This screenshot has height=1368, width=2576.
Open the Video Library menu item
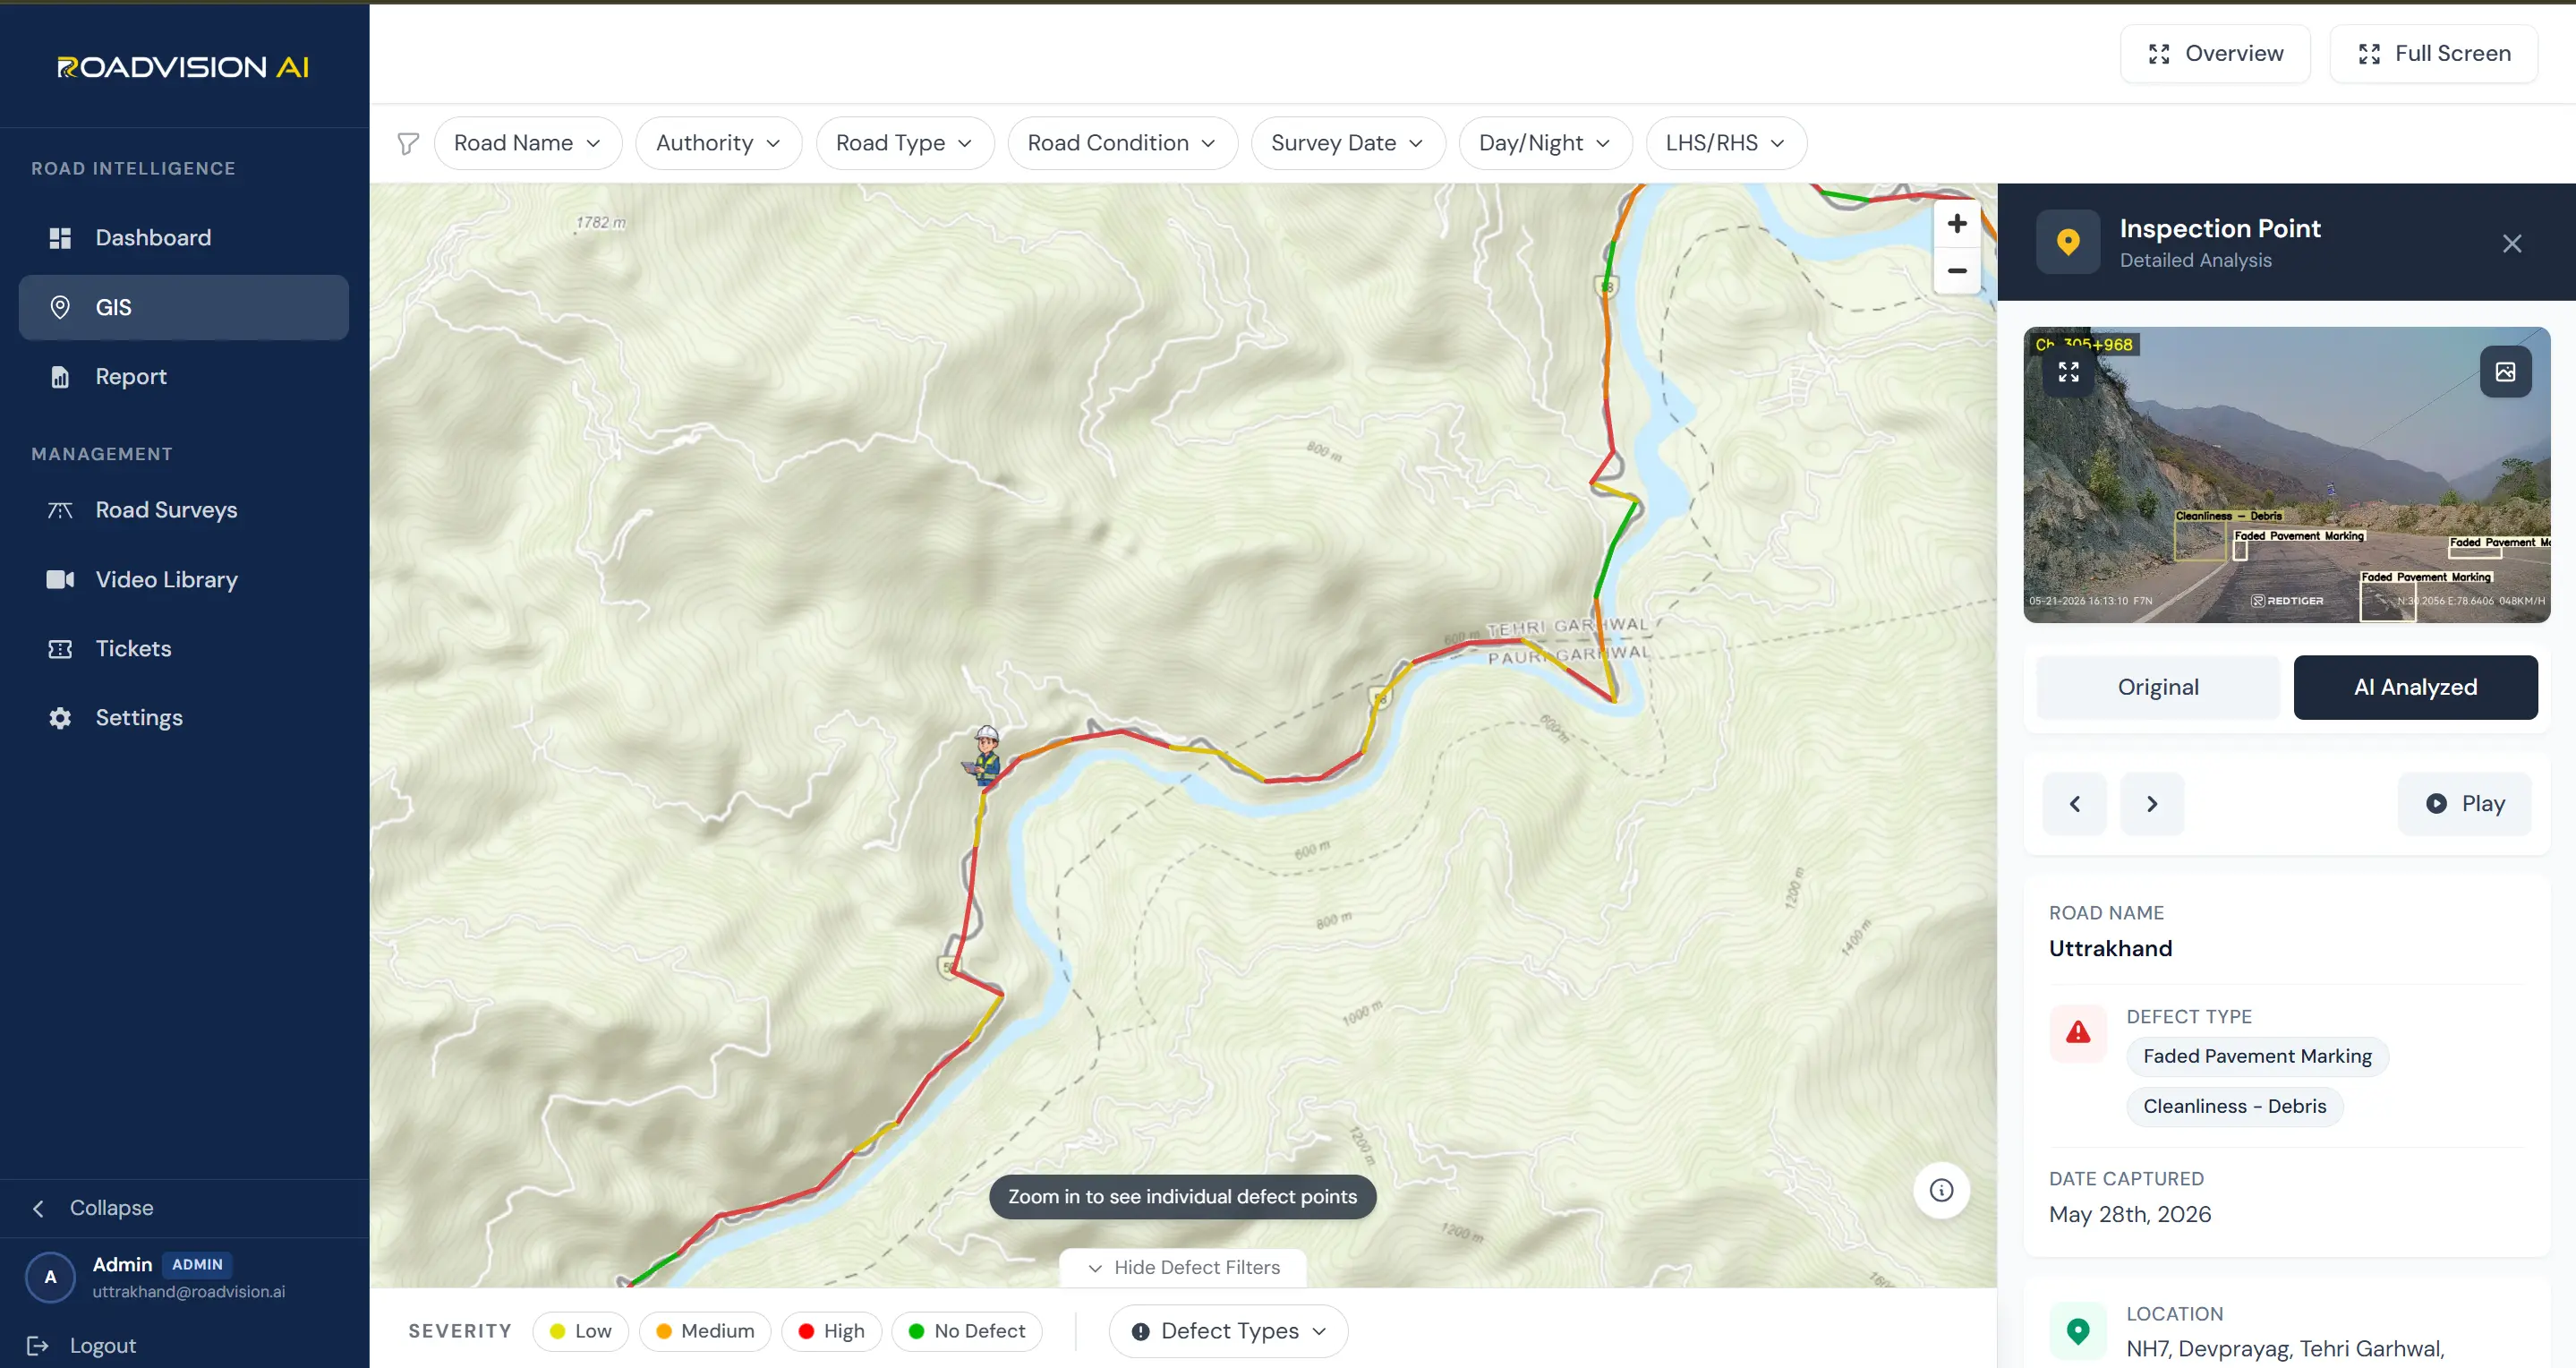click(184, 580)
